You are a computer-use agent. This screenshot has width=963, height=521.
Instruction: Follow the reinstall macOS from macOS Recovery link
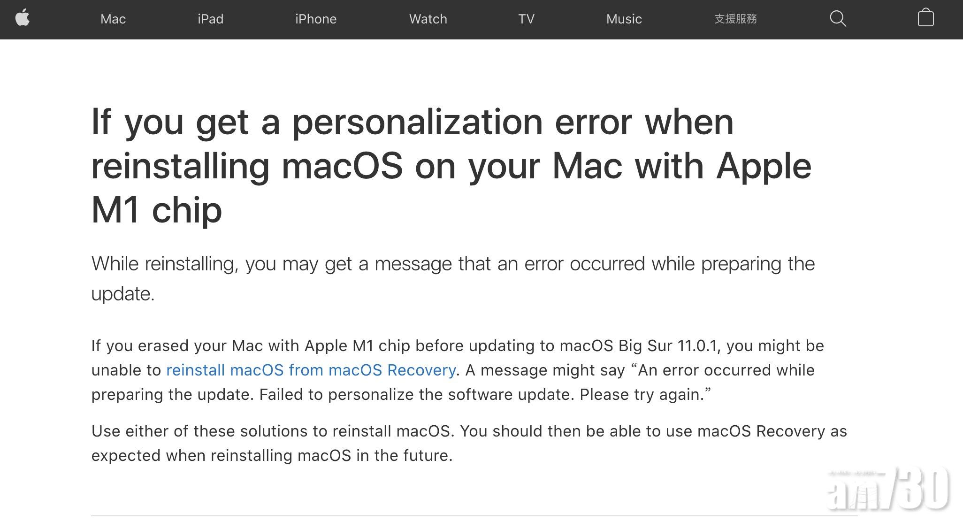coord(311,370)
